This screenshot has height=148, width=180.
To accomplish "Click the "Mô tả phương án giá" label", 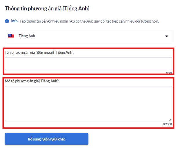I will pos(22,81).
